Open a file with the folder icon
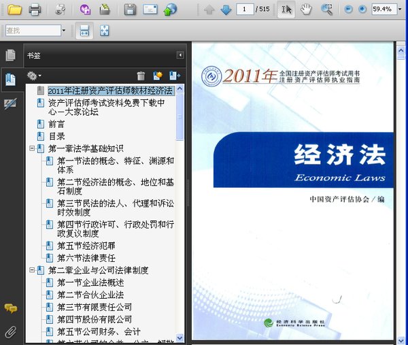This screenshot has width=408, height=345. [x=14, y=10]
